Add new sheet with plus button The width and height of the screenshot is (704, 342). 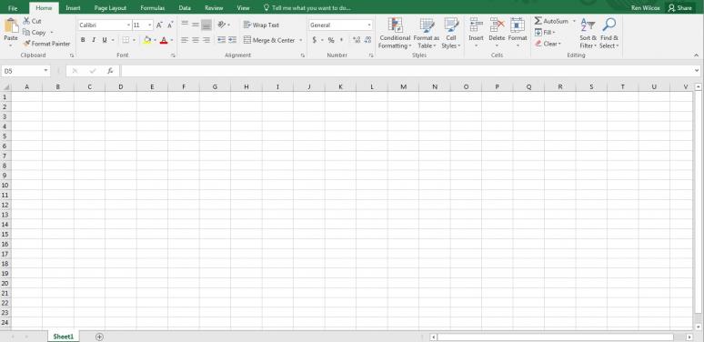(x=100, y=337)
